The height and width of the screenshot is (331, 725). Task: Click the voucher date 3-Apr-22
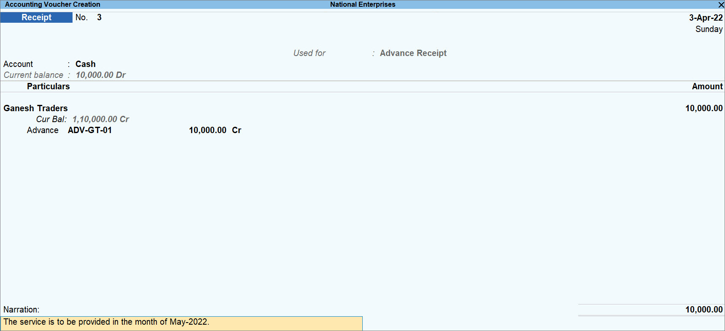pyautogui.click(x=706, y=18)
